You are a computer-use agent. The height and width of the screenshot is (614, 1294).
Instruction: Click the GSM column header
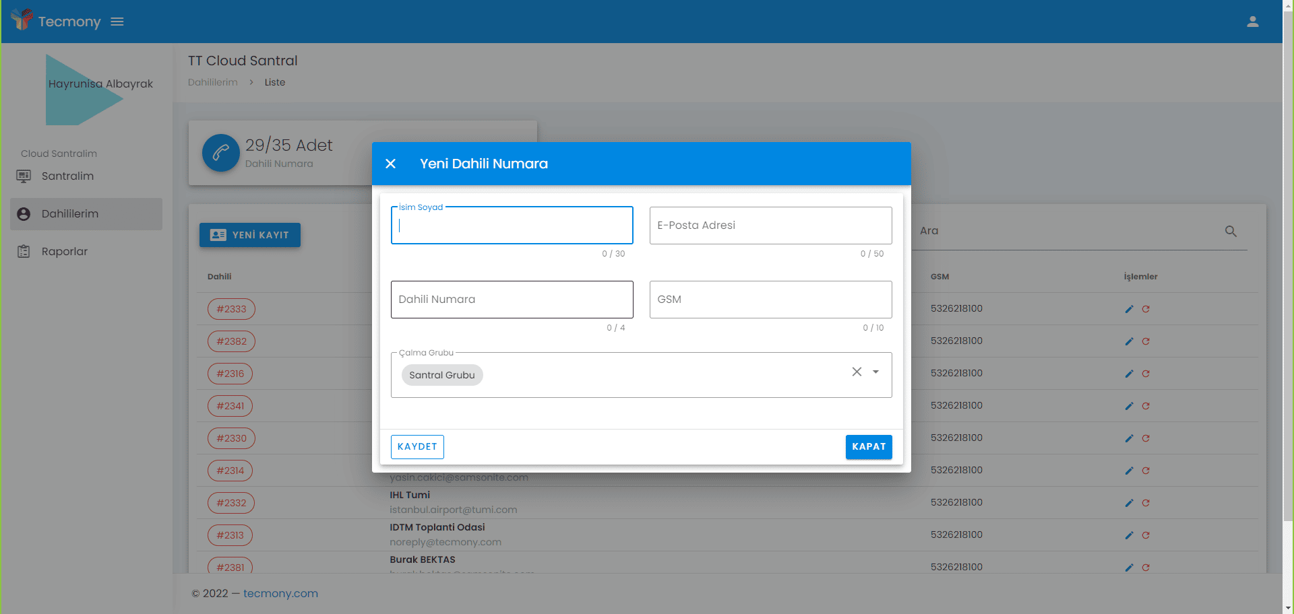(x=939, y=277)
